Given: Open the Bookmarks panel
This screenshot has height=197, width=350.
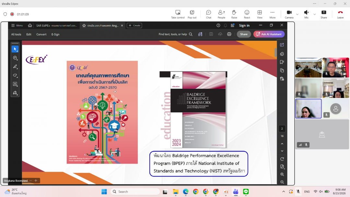Looking at the screenshot, I should 282,62.
